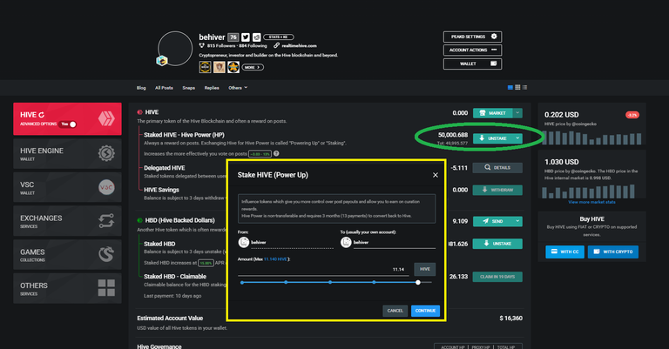Select Exchanges services in sidebar
Screen dimensions: 669x349
click(x=67, y=221)
